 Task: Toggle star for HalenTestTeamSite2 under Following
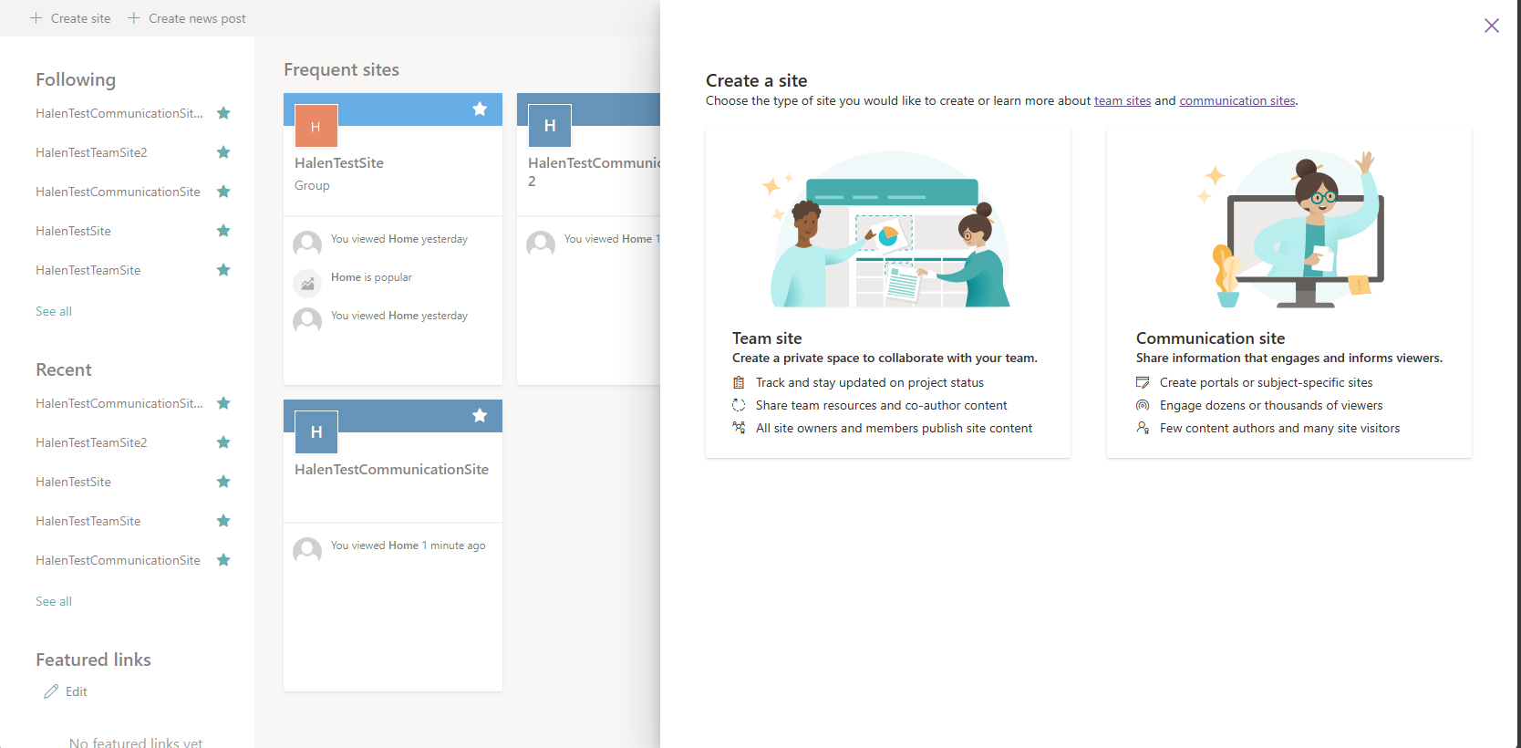tap(223, 152)
